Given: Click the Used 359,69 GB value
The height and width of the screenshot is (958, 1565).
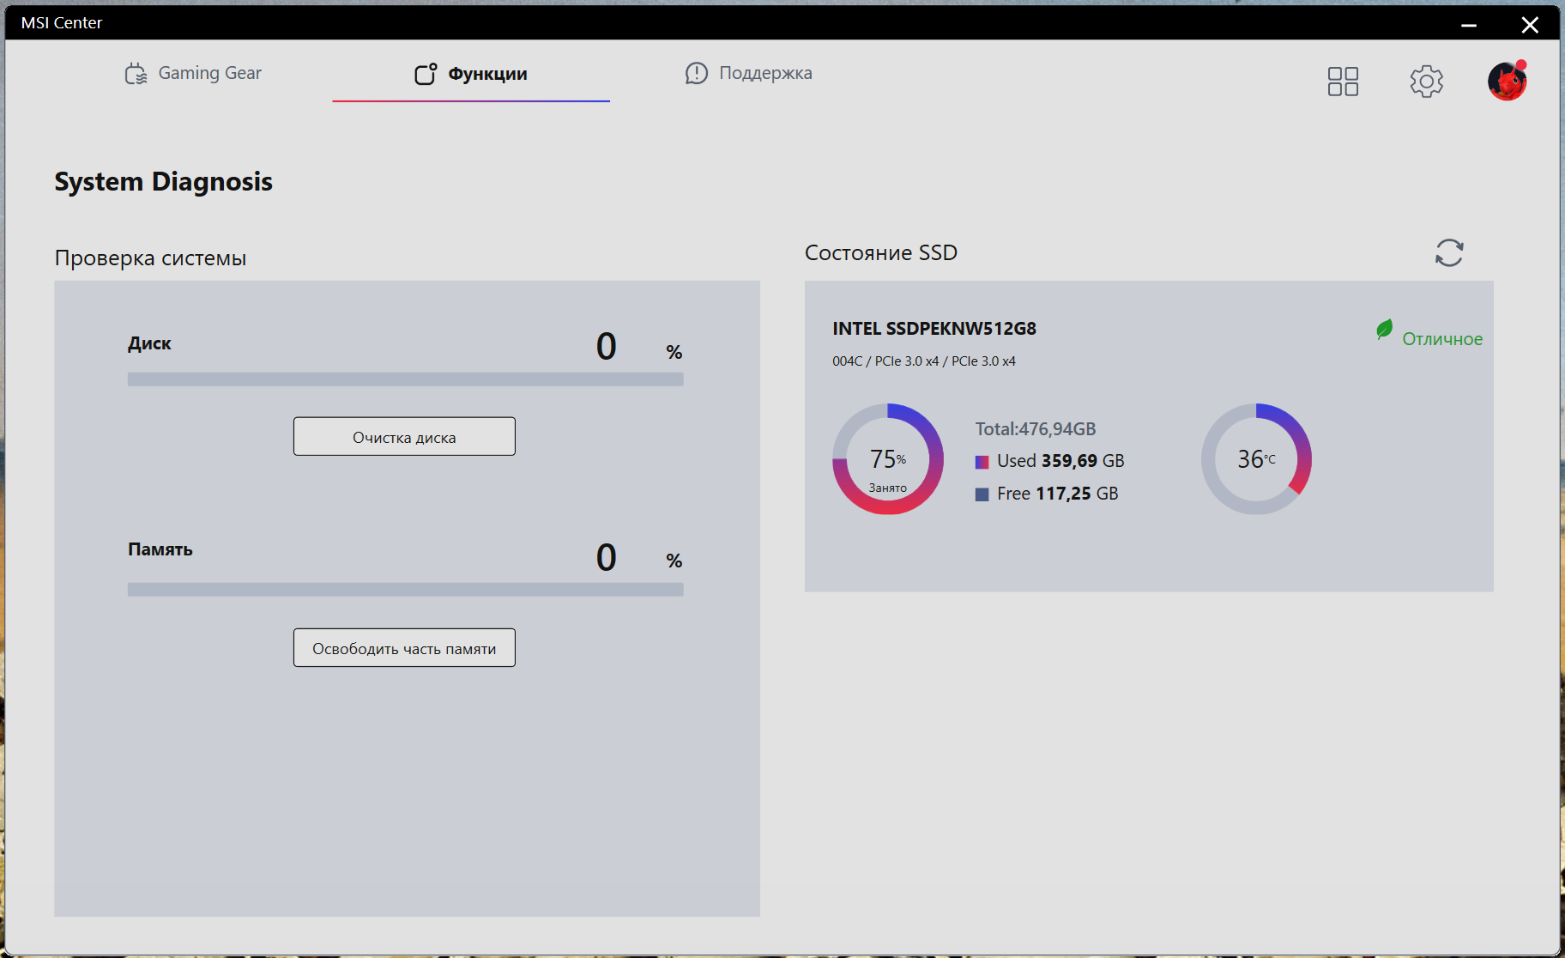Looking at the screenshot, I should click(x=1060, y=461).
